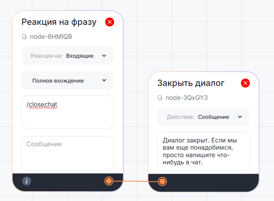Select the orange connection line between nodes
The width and height of the screenshot is (274, 201).
135,181
